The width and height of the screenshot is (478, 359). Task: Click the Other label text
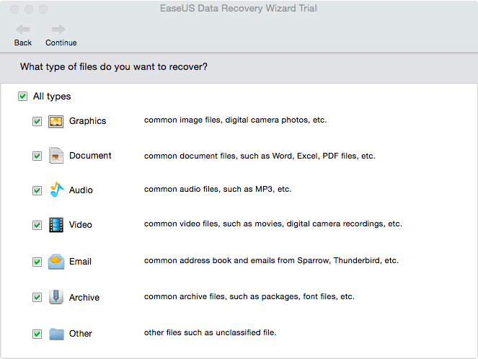[x=81, y=334]
